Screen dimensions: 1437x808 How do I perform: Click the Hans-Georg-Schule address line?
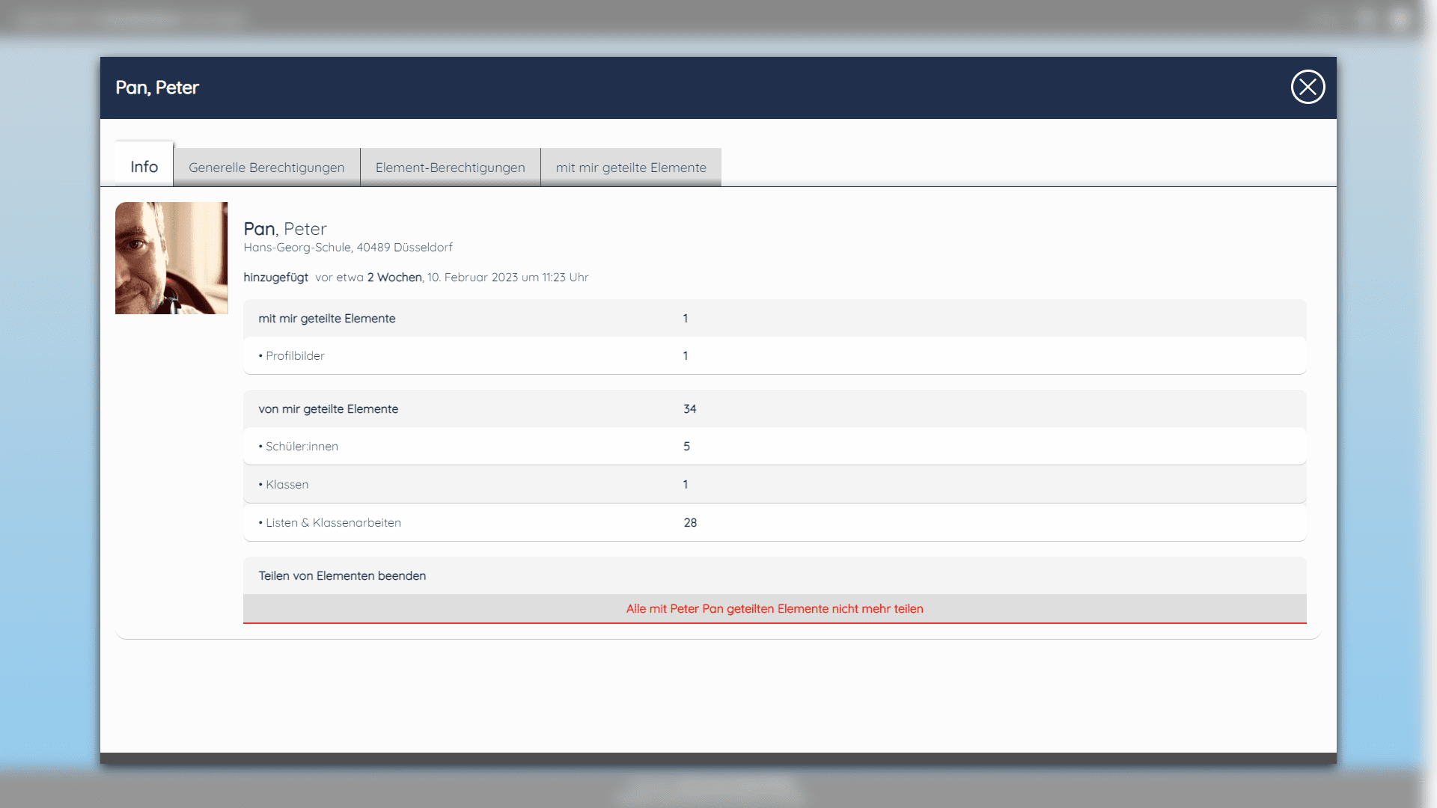point(348,248)
